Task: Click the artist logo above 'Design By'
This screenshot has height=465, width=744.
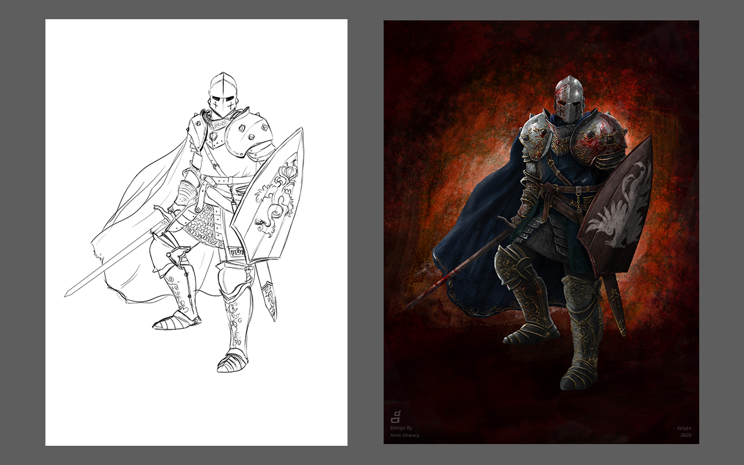Action: point(396,416)
